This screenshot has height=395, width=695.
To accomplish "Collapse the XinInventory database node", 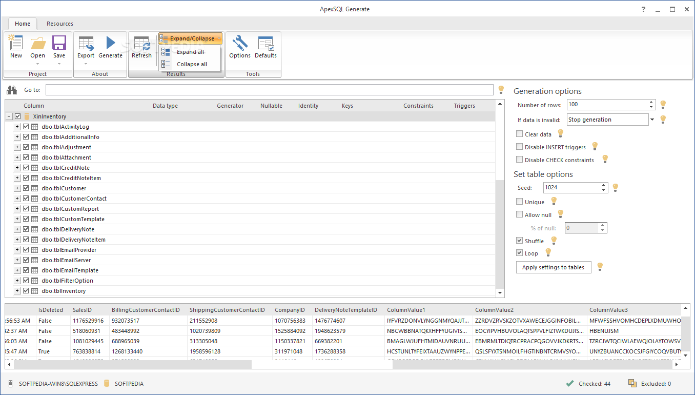I will click(9, 116).
